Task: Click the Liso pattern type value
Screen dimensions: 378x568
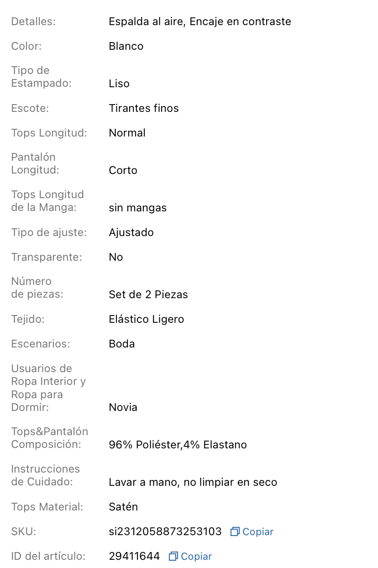Action: coord(119,84)
